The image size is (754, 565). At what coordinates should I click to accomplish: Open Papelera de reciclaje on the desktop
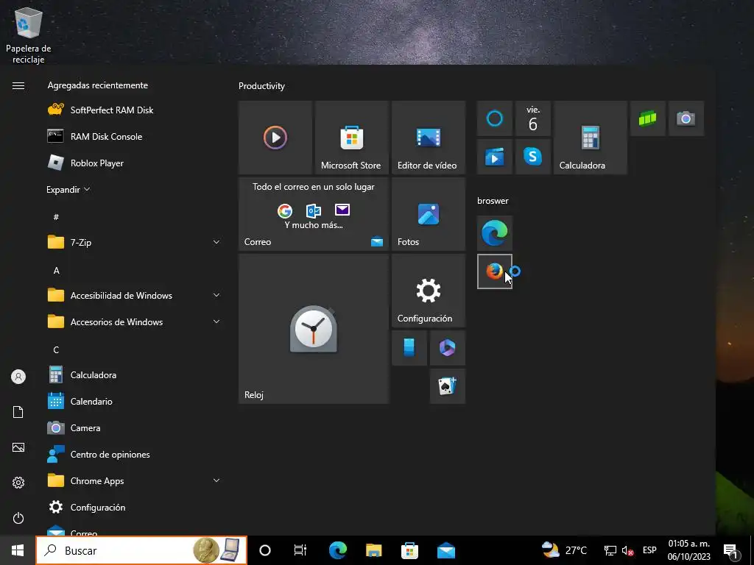click(x=29, y=35)
